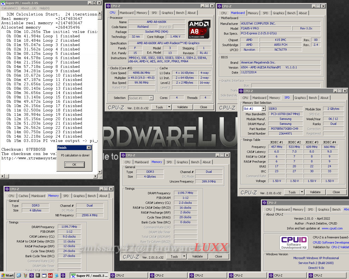Image resolution: width=349 pixels, height=279 pixels.
Task: Click the window-shaped quick launch icon
Action: (44, 275)
